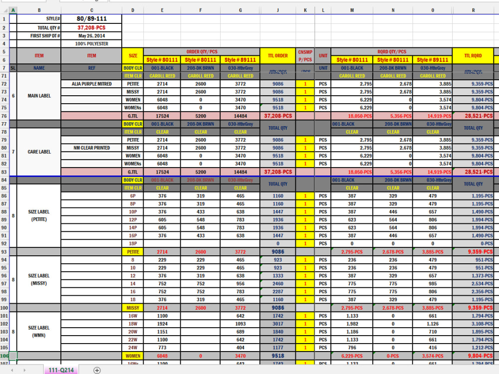Screen dimensions: 499x374
Task: Click 1093 in the 18W row
Action: pos(241,324)
